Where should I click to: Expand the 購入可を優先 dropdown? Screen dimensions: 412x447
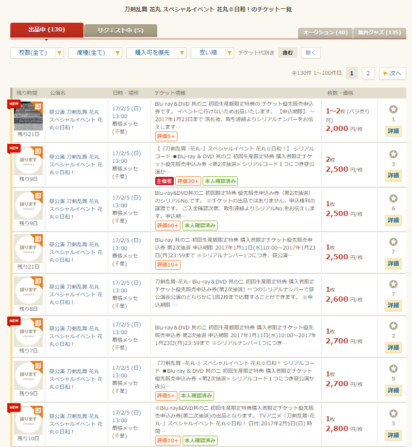click(x=156, y=53)
